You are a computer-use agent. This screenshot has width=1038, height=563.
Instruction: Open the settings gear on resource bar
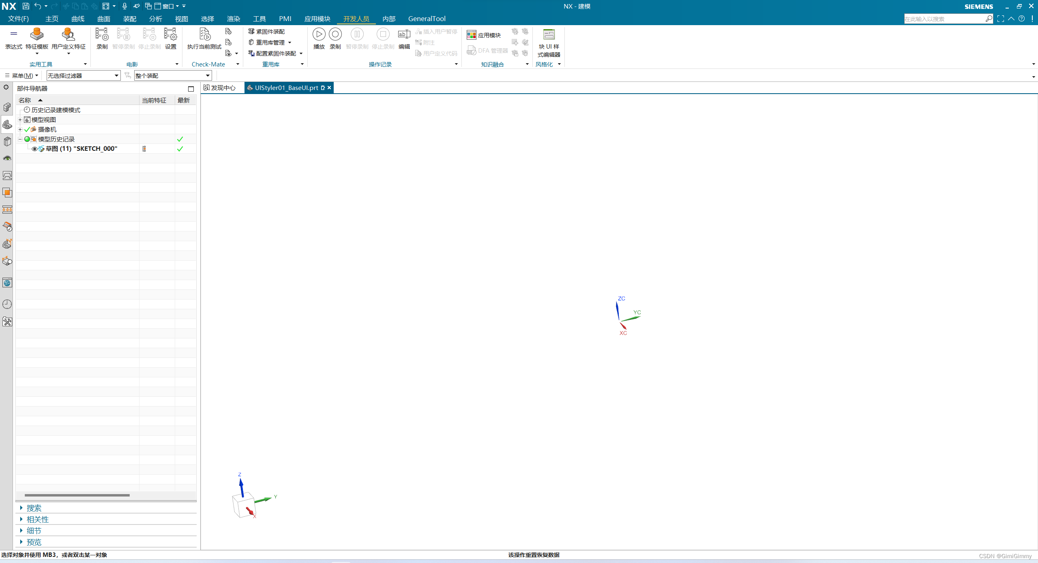tap(6, 87)
